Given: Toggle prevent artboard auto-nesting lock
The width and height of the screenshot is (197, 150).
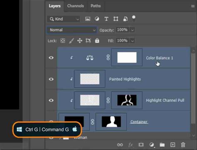Looking at the screenshot, I should point(88,41).
